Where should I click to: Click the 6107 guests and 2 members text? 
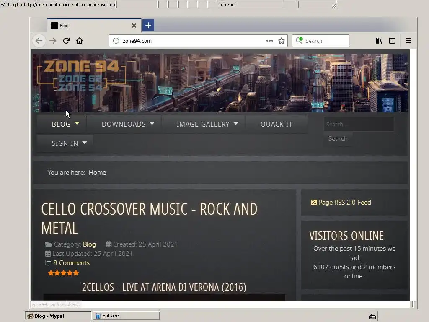(x=354, y=267)
